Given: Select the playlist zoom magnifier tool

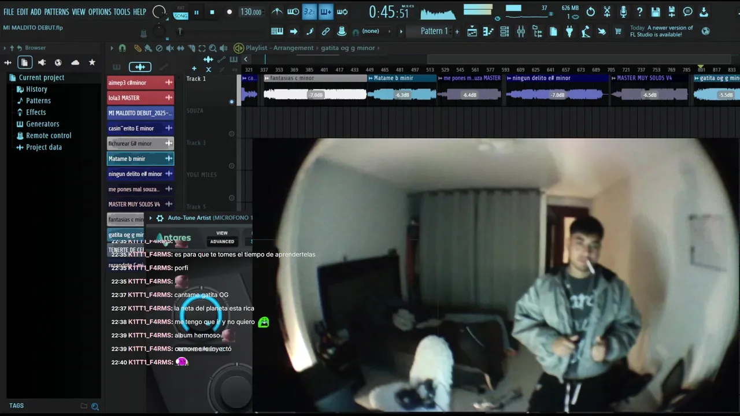Looking at the screenshot, I should click(x=213, y=48).
